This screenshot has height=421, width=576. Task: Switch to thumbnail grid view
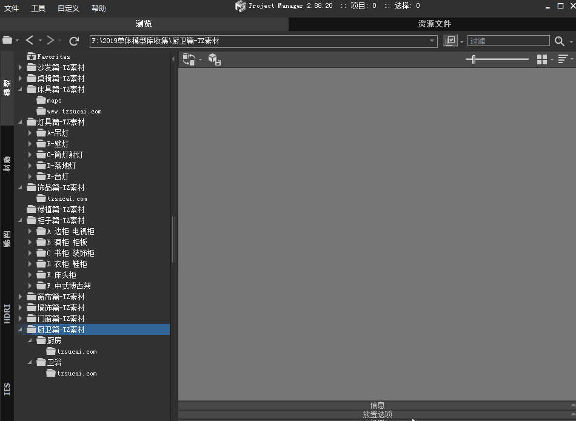coord(542,59)
